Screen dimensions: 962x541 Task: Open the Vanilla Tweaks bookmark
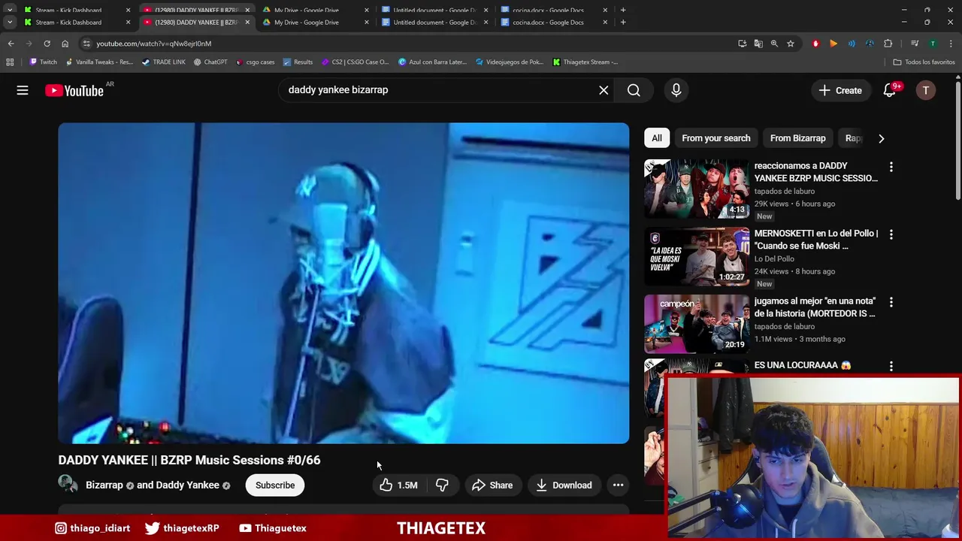pos(99,62)
